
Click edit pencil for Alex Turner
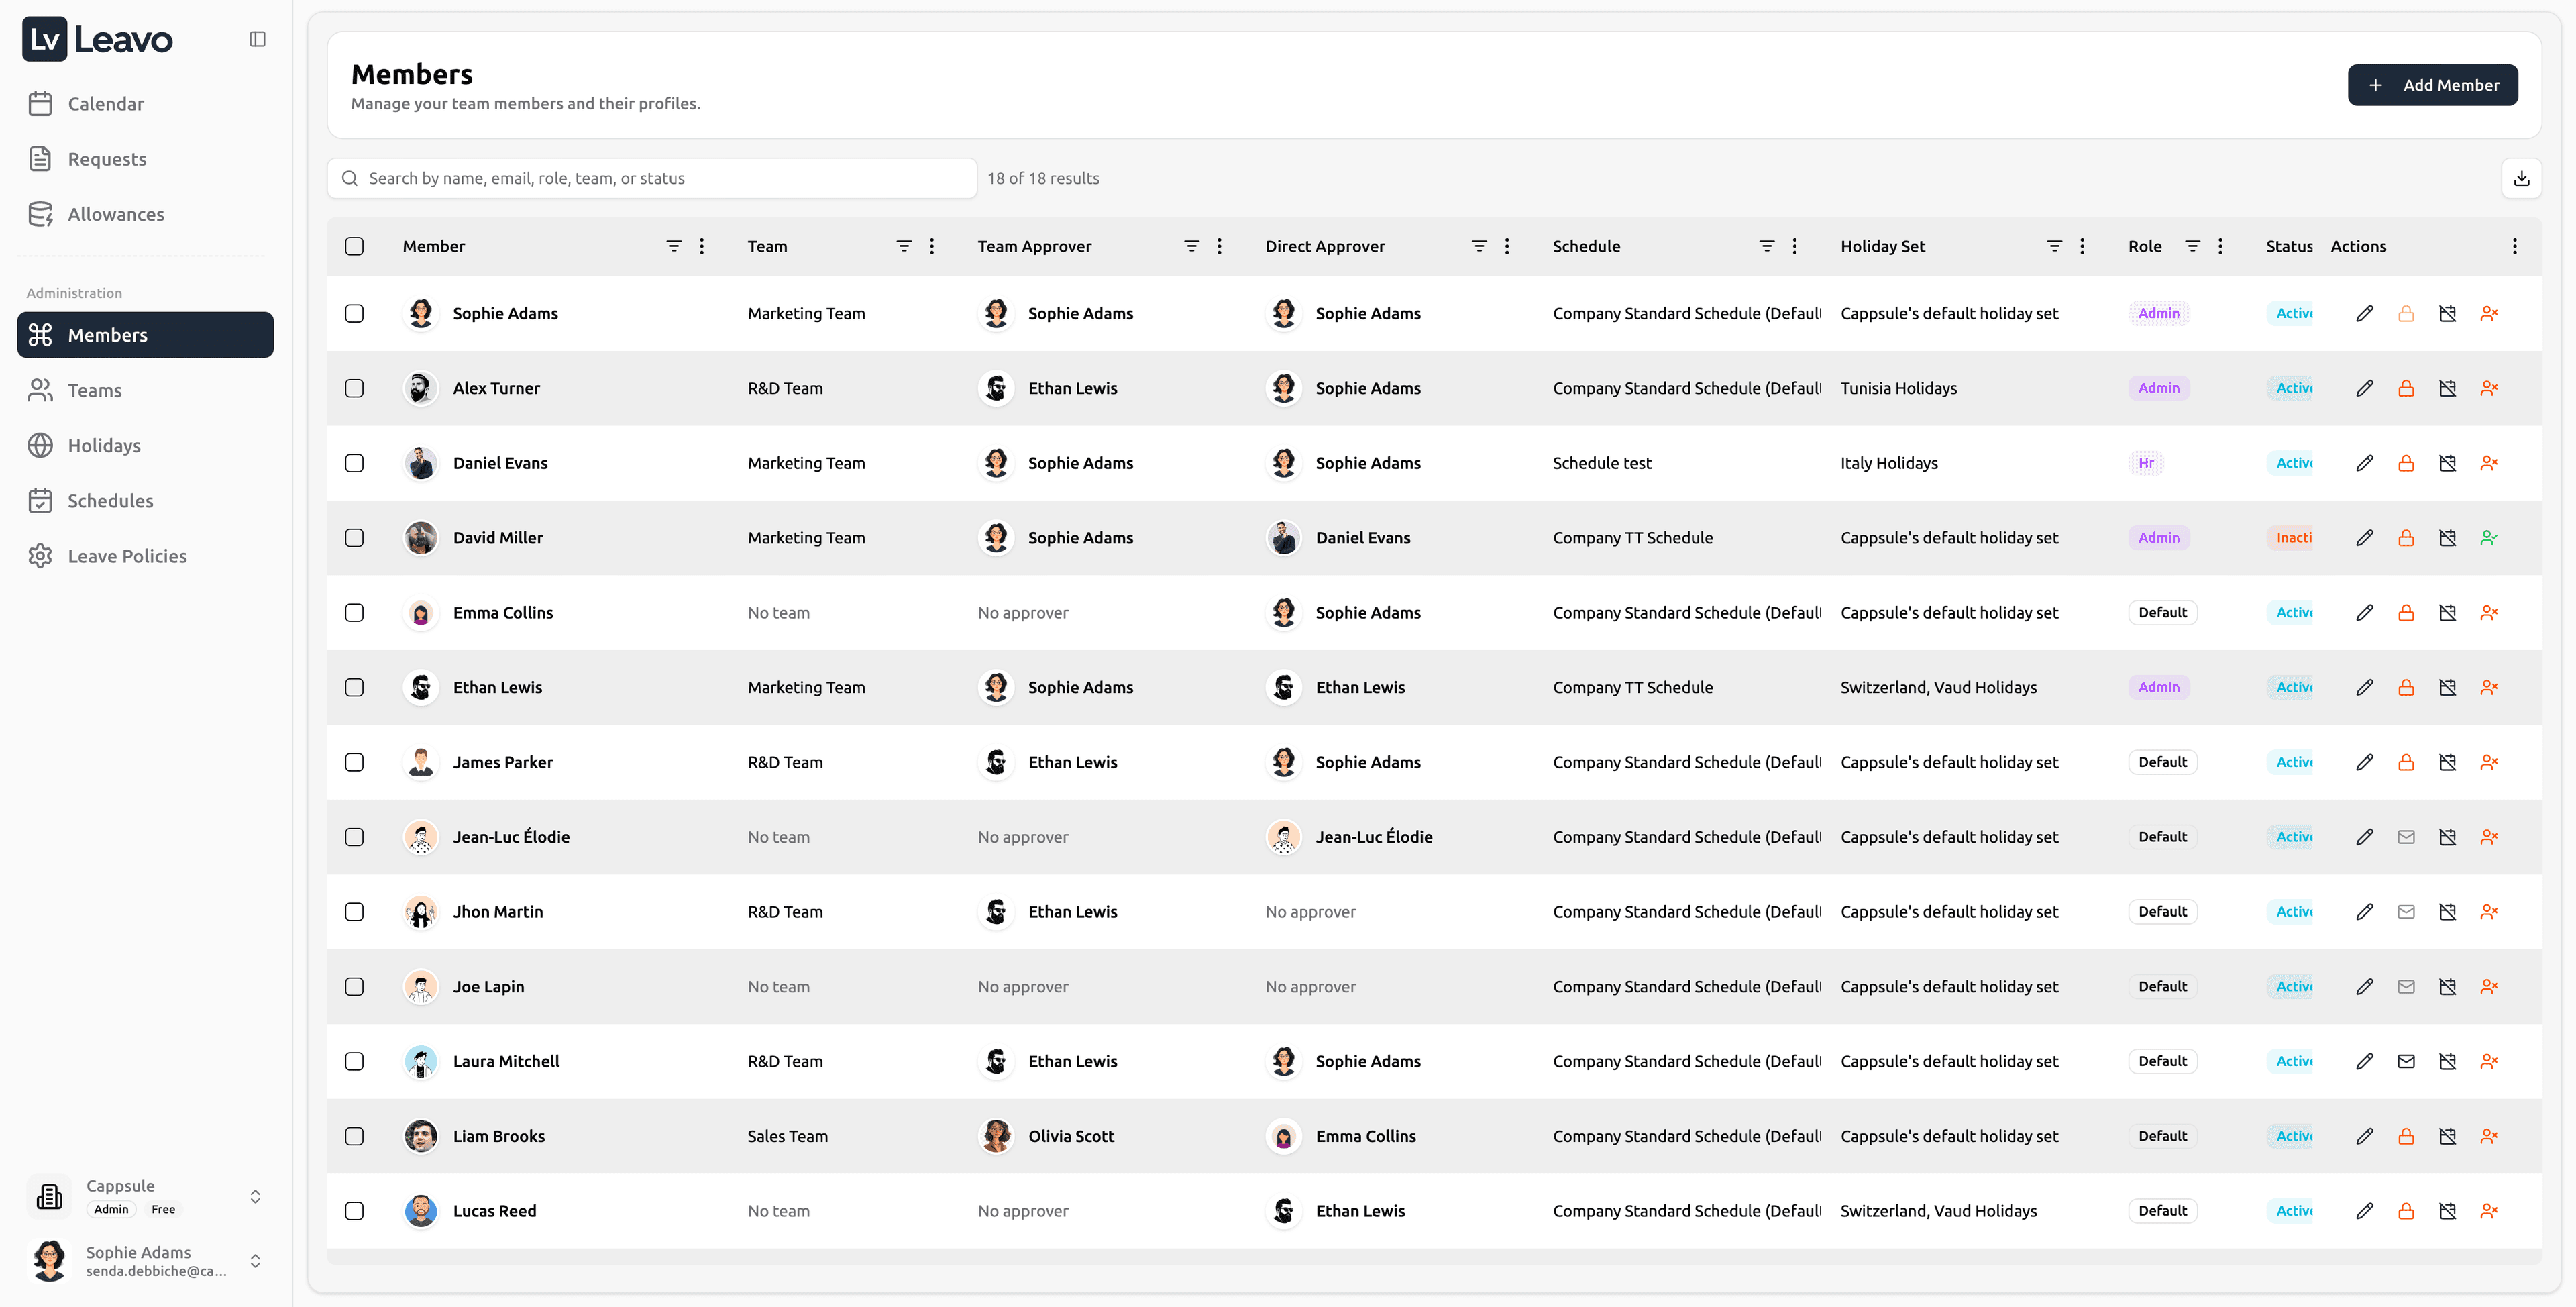click(2364, 388)
